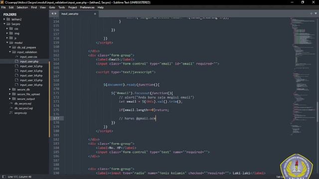Expand the css folder arrow

(x=7, y=29)
